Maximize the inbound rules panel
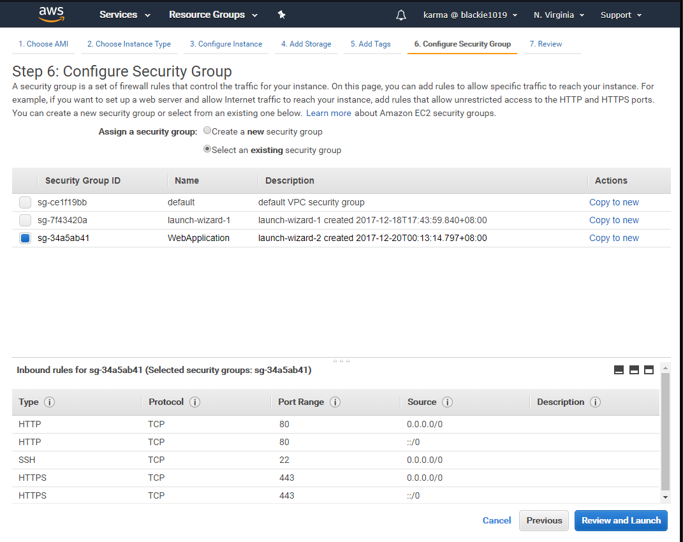 click(x=649, y=370)
